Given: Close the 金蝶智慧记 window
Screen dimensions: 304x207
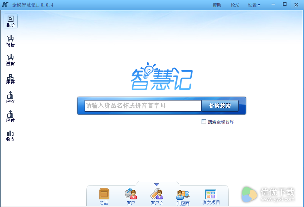Looking at the screenshot, I should [x=296, y=5].
